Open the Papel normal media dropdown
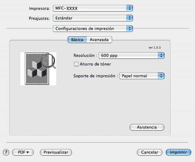This screenshot has width=195, height=162. coord(142,76)
